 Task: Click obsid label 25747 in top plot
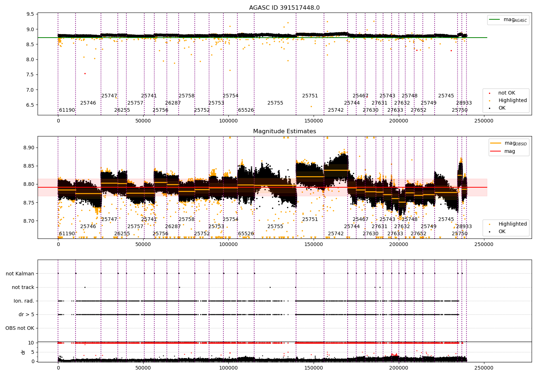[109, 96]
